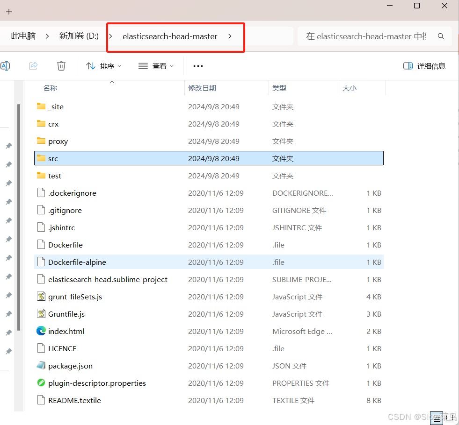Click the .jshintrc file icon
The height and width of the screenshot is (425, 459).
(41, 227)
